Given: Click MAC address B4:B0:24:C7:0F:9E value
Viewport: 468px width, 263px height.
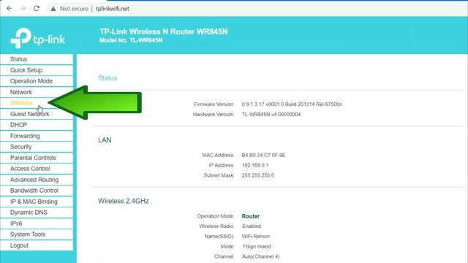Looking at the screenshot, I should click(x=263, y=155).
